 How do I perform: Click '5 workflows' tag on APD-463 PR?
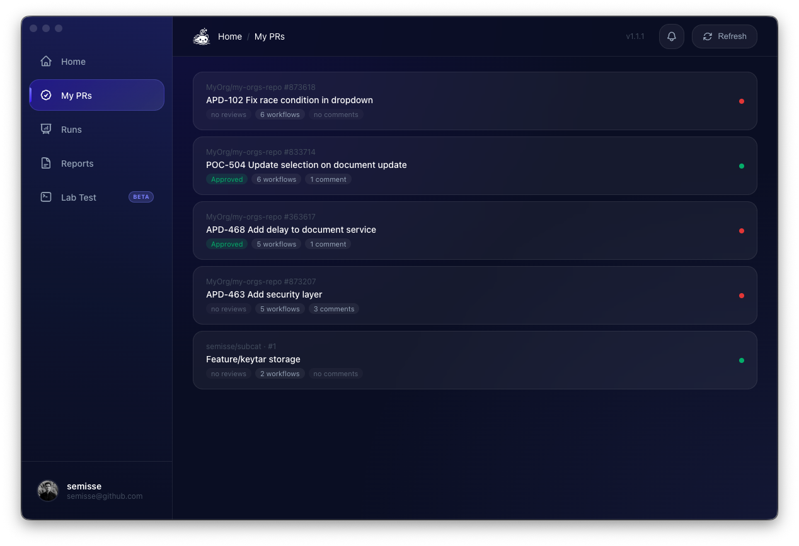point(280,309)
